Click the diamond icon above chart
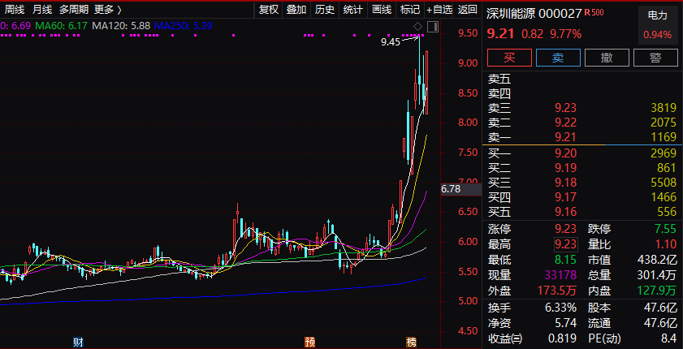683x349 pixels. tap(417, 27)
